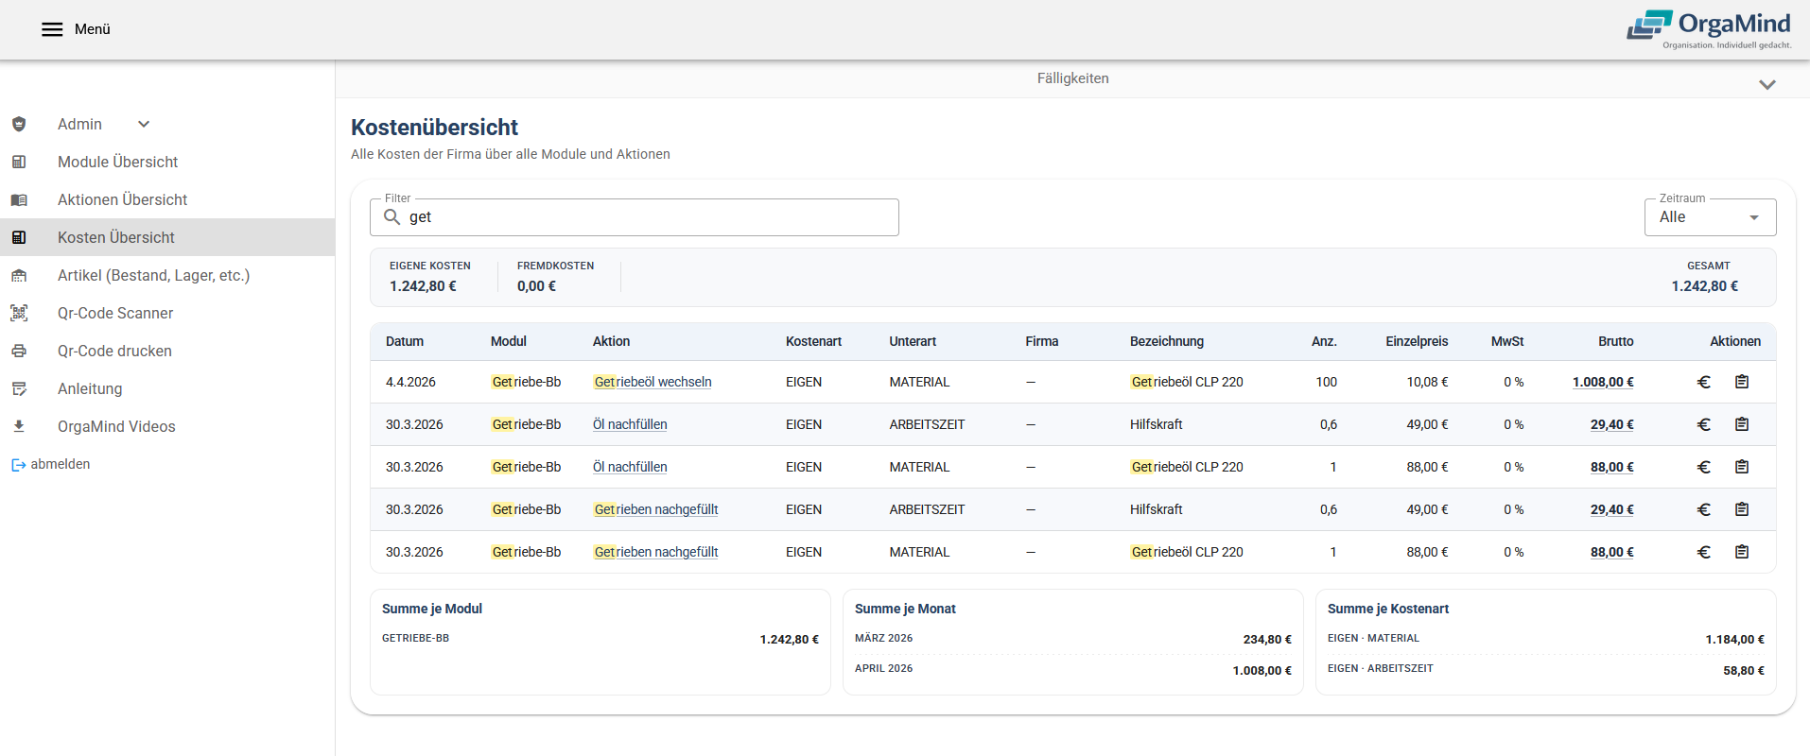The image size is (1810, 756).
Task: Click the printer icon for Qr-Code drucken
Action: [19, 351]
